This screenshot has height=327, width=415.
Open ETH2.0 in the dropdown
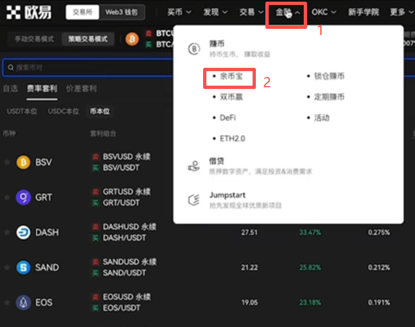(233, 138)
